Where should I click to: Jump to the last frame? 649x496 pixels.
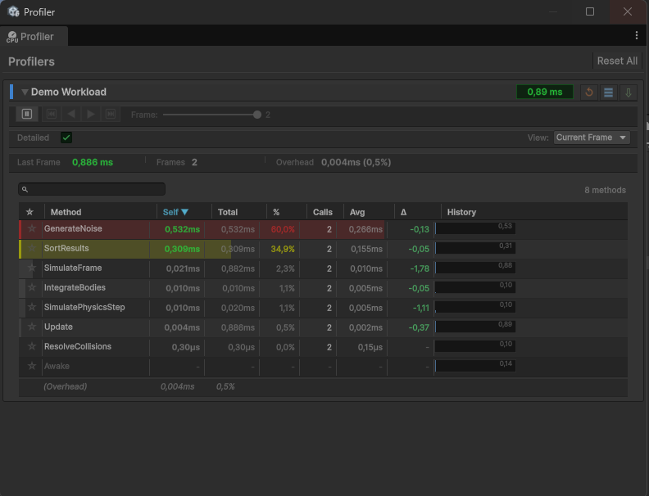pyautogui.click(x=111, y=114)
